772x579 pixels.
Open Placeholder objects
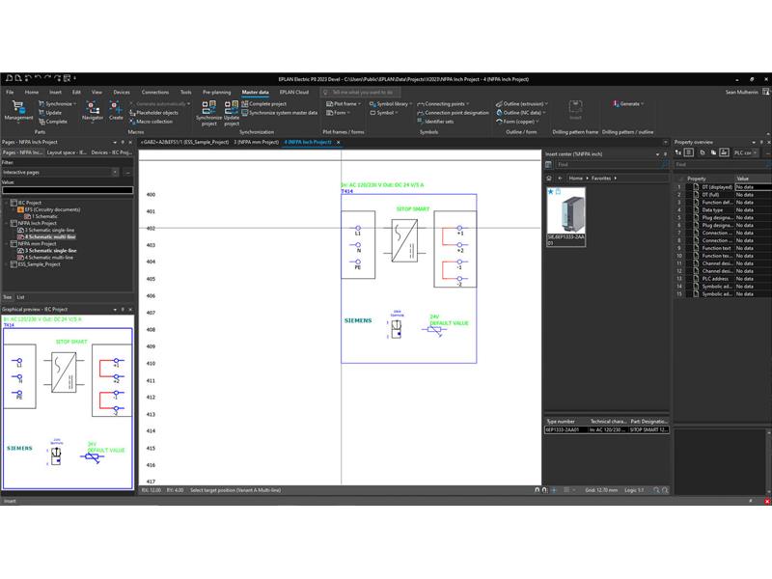pyautogui.click(x=153, y=113)
